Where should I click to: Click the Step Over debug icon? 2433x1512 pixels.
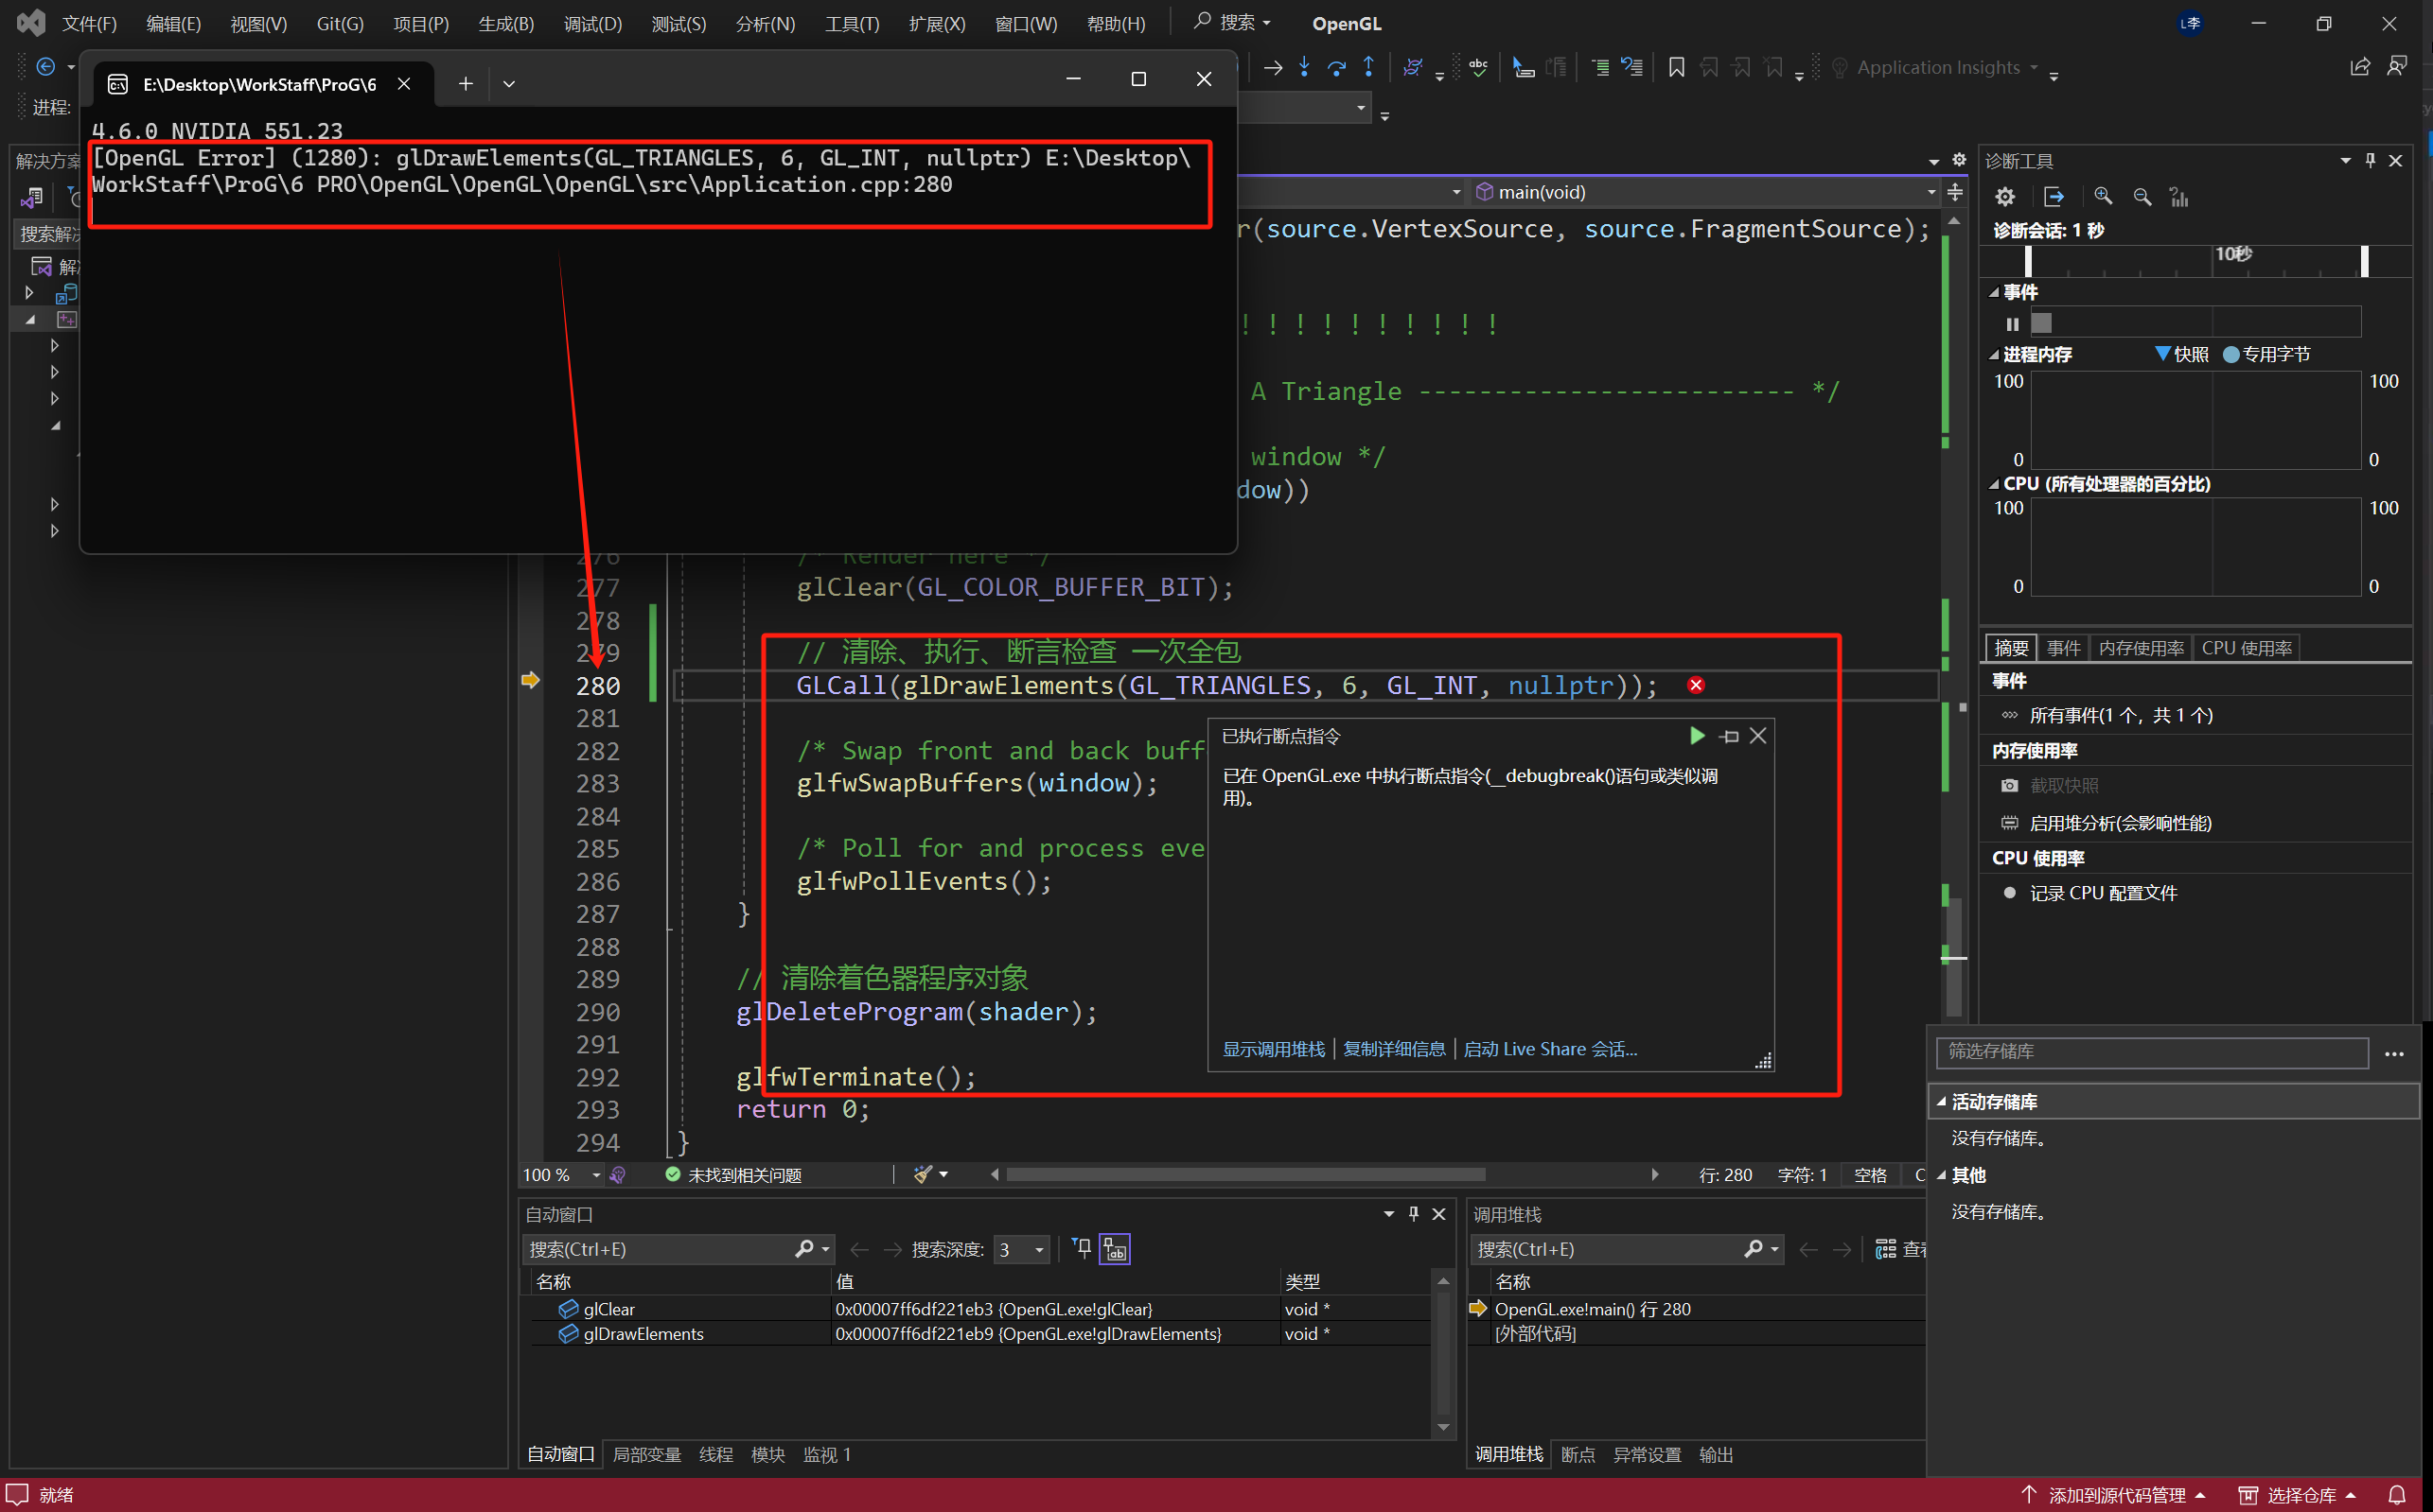[1336, 67]
